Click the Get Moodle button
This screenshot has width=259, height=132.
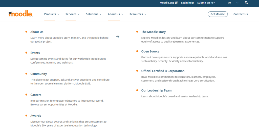pyautogui.click(x=218, y=14)
